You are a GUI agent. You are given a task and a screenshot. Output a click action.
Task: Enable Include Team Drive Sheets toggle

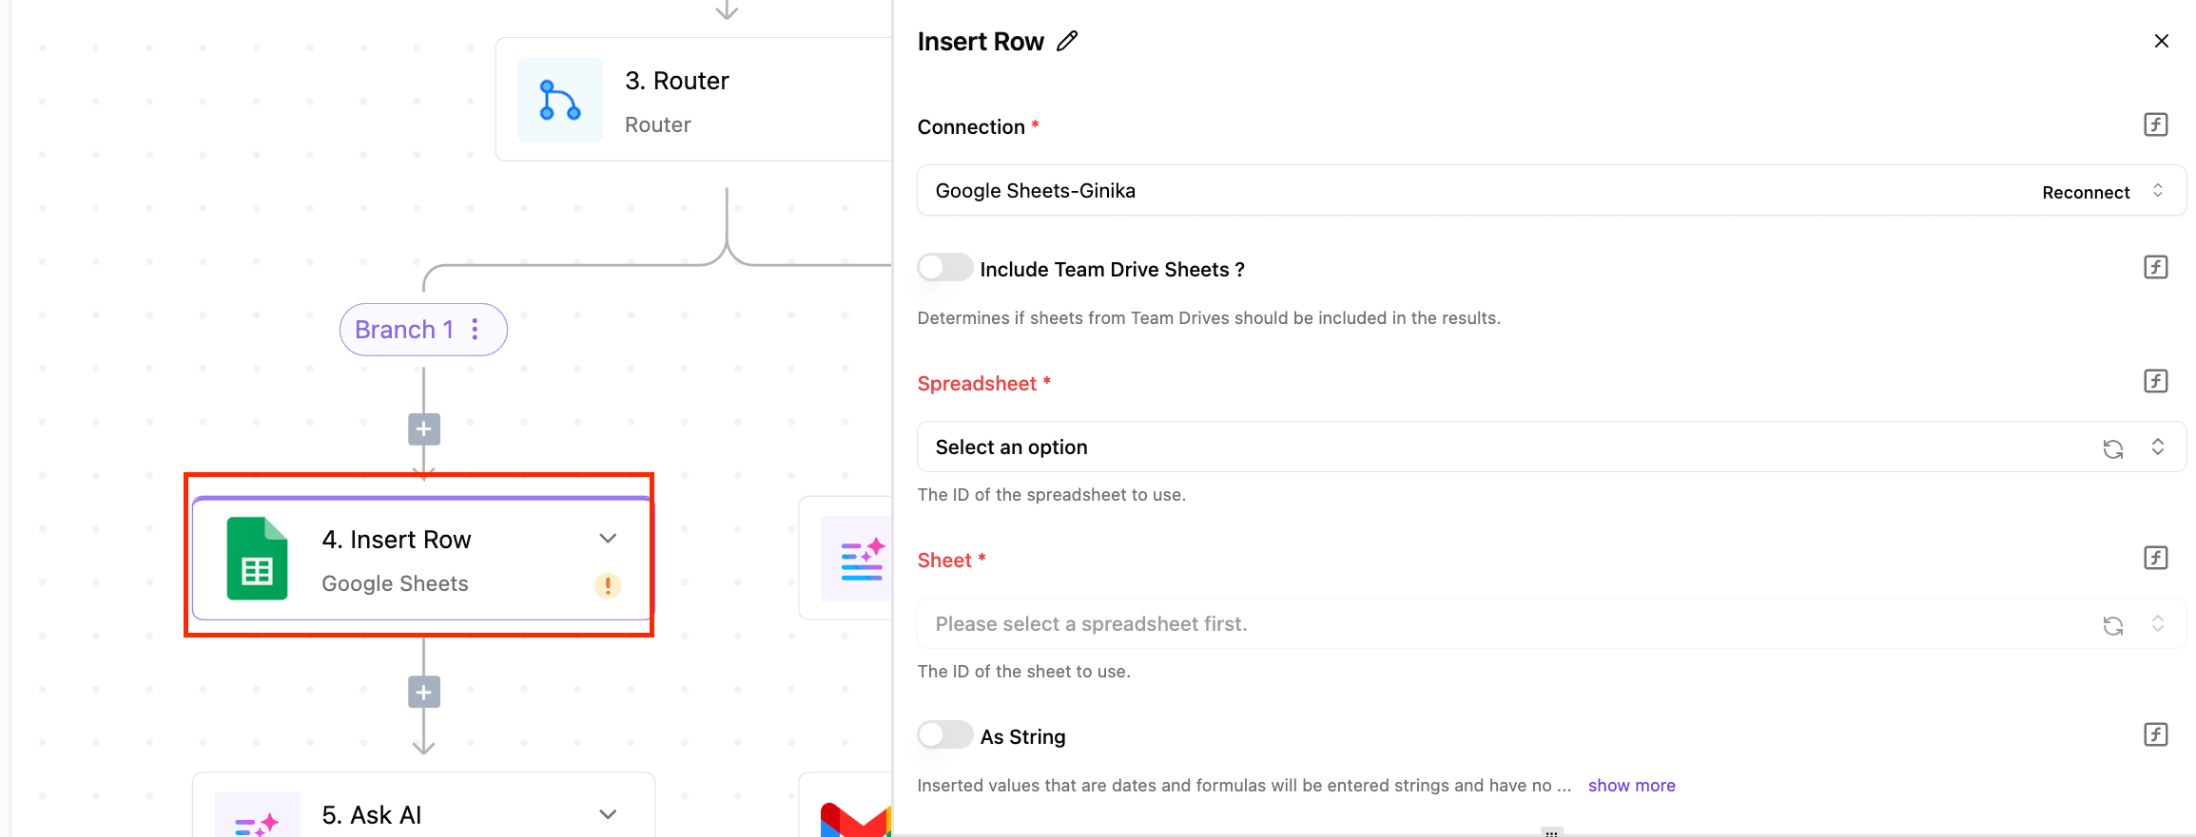944,268
